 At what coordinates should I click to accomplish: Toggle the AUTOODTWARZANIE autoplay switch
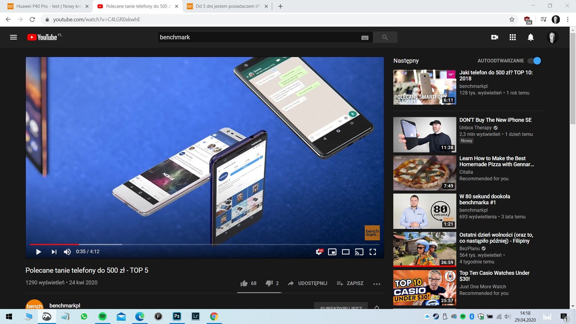(534, 61)
